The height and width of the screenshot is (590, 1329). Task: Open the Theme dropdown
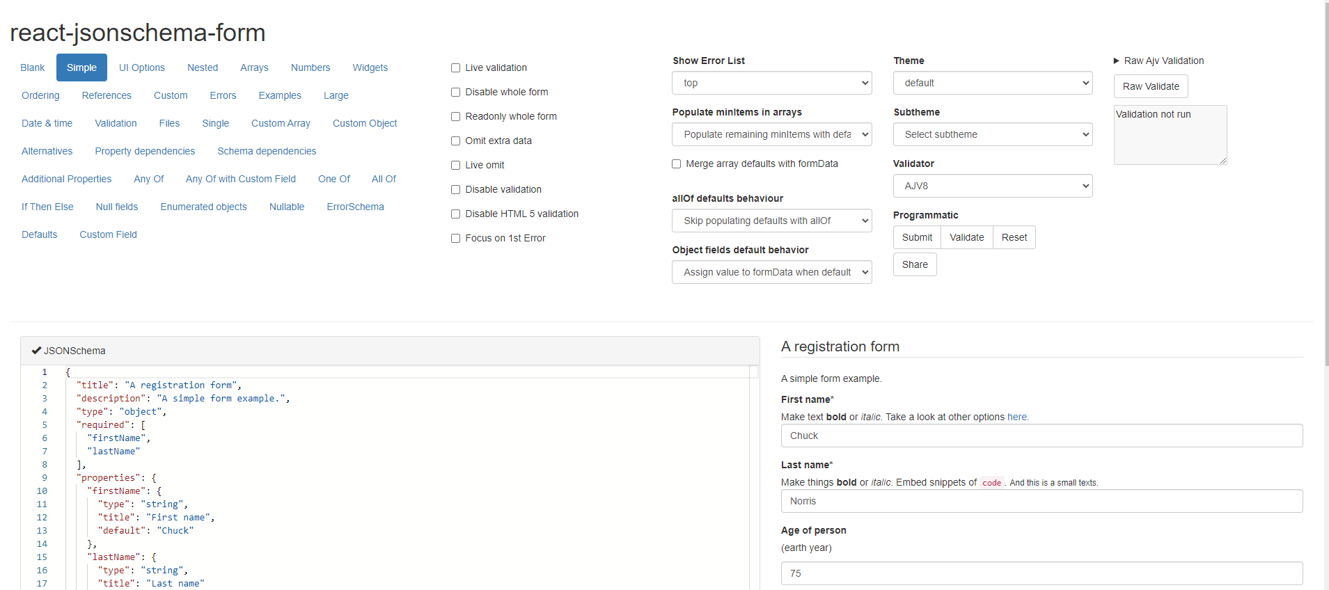click(993, 83)
